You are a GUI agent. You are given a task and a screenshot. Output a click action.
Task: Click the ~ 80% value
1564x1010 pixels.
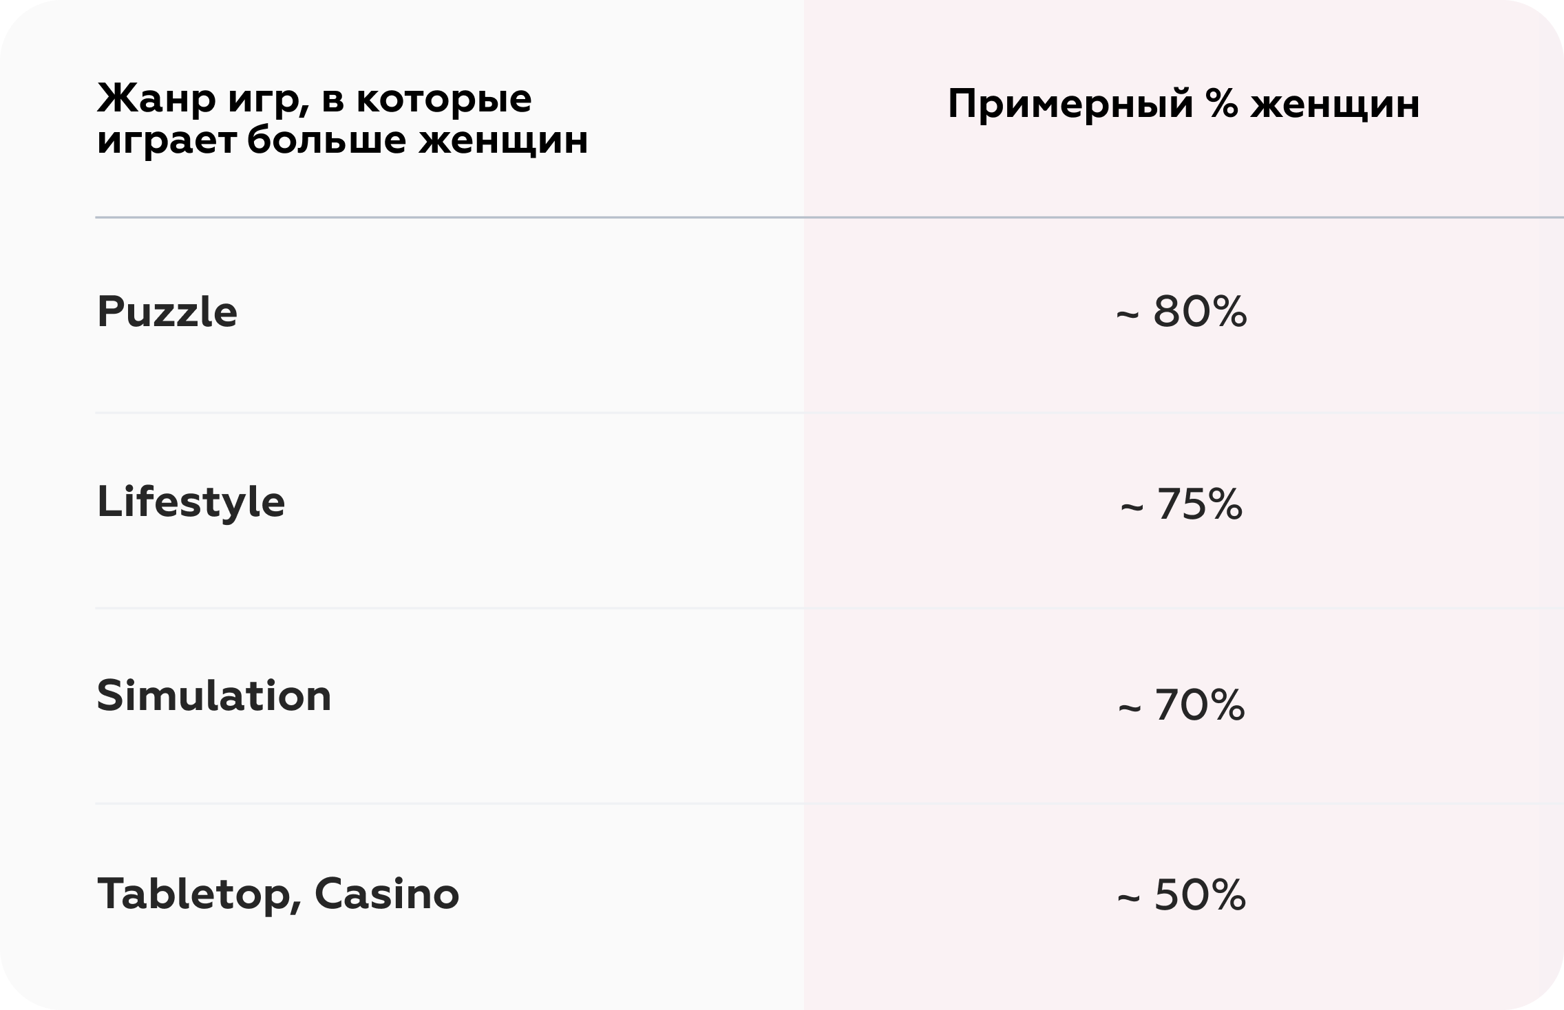pos(1181,312)
